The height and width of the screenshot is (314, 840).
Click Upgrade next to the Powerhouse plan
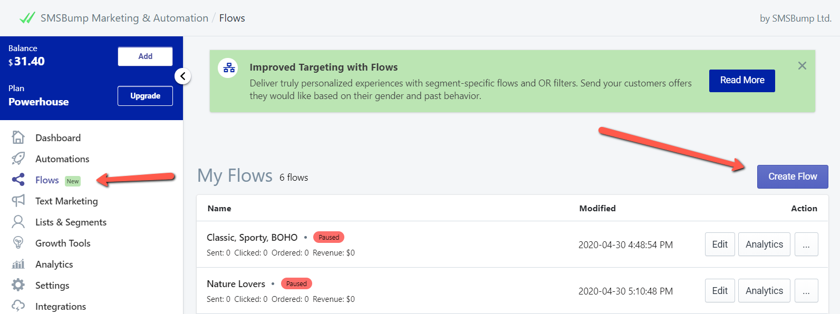[145, 96]
